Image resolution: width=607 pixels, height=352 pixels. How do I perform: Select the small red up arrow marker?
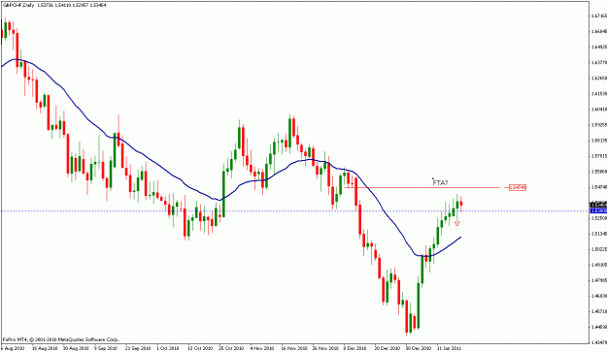457,223
